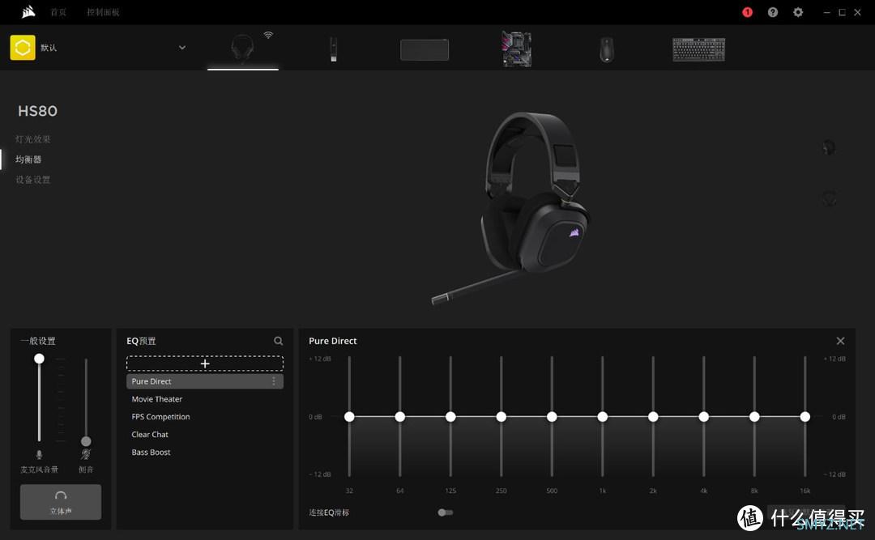
Task: Click the HS80 device title
Action: pos(37,111)
